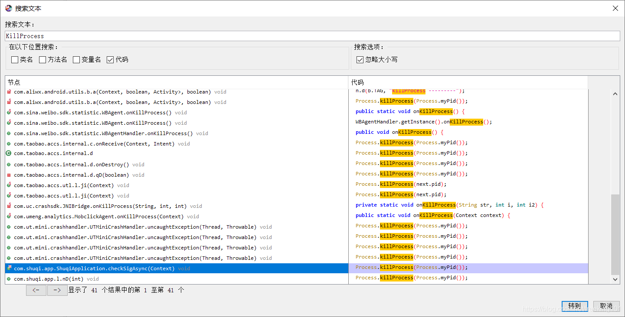Image resolution: width=625 pixels, height=317 pixels.
Task: Click the icon beside d.onDestroy() row
Action: (9, 165)
